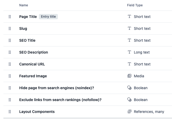Click the drag handle for Featured Image

pyautogui.click(x=10, y=76)
